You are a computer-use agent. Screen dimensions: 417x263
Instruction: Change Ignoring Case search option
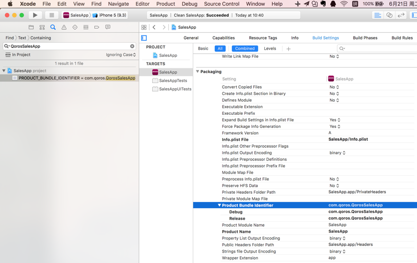click(x=121, y=55)
